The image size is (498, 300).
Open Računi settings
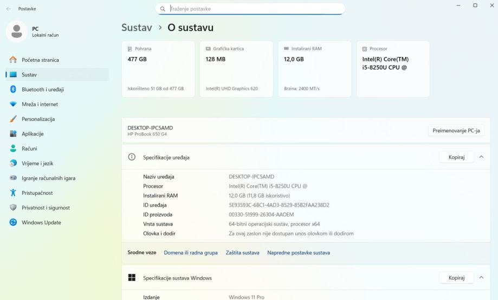[57, 149]
